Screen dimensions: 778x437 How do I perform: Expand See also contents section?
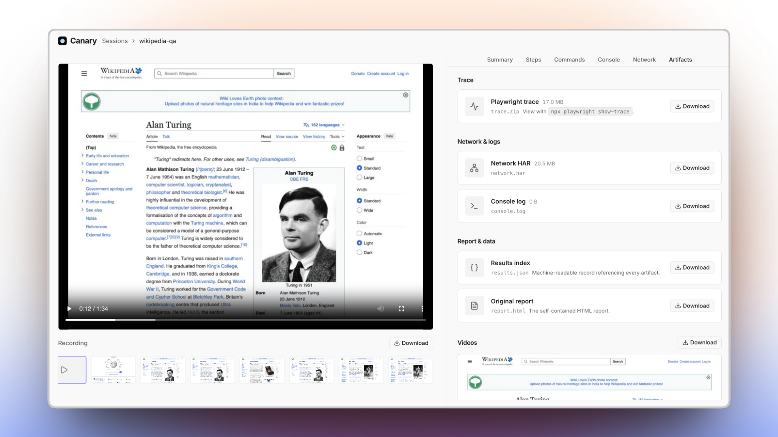click(82, 210)
